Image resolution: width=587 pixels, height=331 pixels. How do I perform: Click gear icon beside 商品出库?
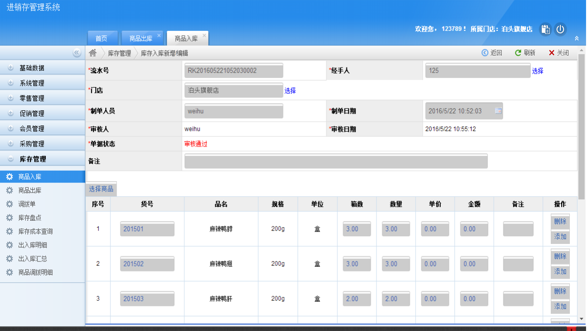point(9,190)
